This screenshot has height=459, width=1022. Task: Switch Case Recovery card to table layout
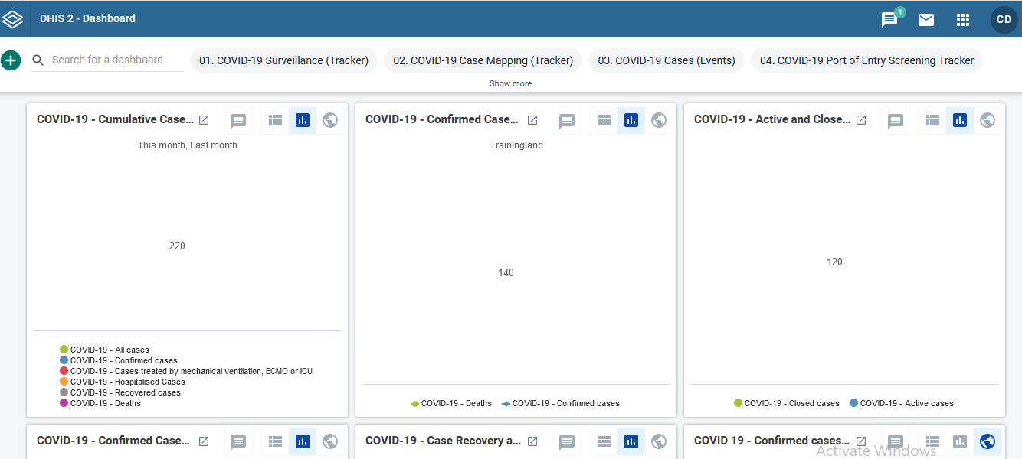(x=604, y=441)
